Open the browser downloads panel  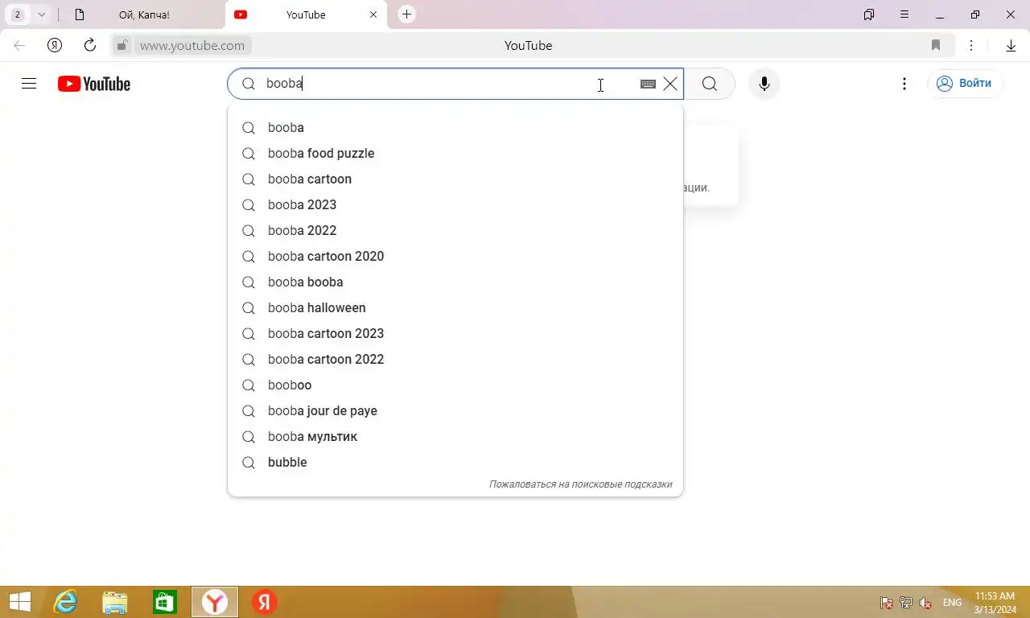tap(1011, 45)
